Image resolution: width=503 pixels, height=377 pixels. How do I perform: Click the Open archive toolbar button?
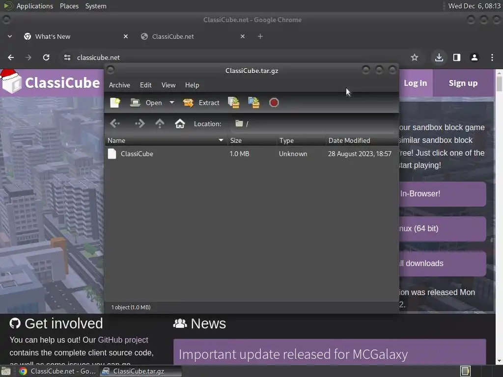tap(146, 103)
